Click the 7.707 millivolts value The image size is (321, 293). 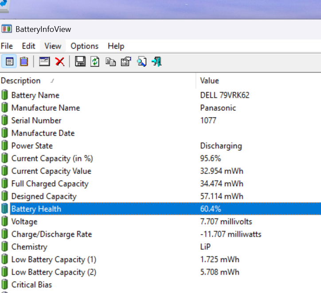[226, 221]
